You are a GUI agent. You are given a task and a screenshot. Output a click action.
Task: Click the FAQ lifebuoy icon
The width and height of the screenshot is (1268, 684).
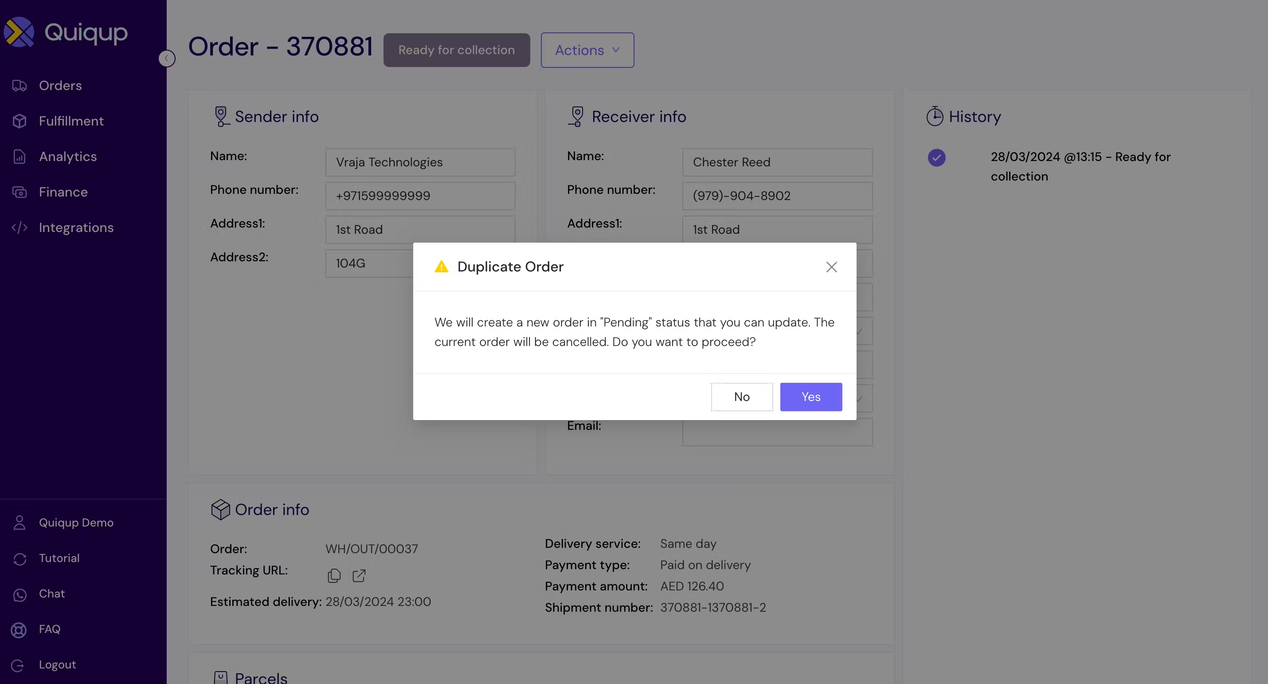19,630
